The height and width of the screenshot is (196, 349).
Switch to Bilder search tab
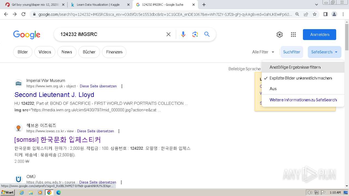point(23,52)
